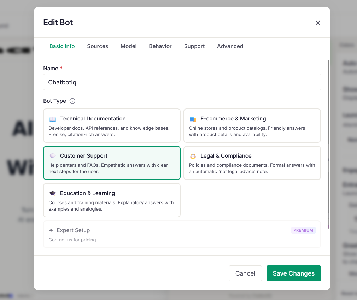Click the PREMIUM badge
357x300 pixels.
pyautogui.click(x=303, y=230)
